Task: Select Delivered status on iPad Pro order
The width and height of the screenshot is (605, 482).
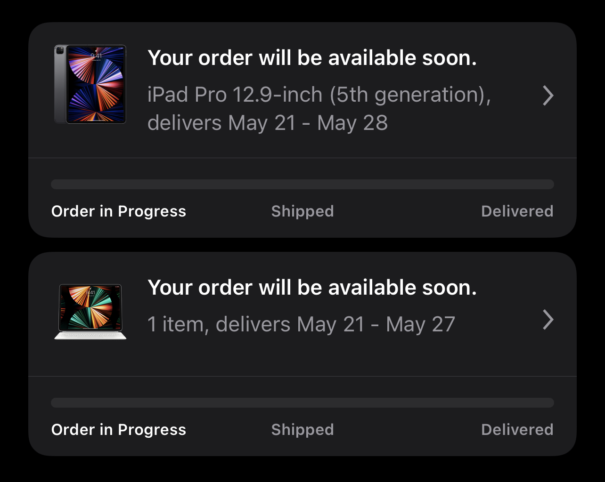Action: coord(517,211)
